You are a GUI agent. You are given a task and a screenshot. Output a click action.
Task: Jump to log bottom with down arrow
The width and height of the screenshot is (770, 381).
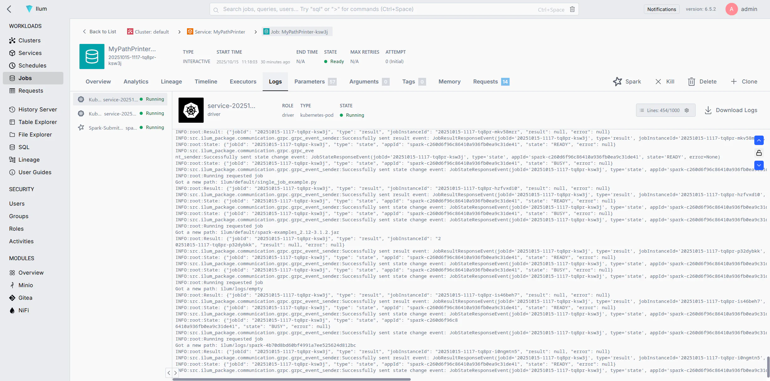[x=759, y=165]
